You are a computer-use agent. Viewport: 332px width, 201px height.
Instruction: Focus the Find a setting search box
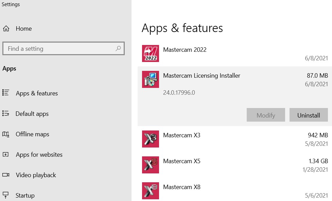pos(64,49)
